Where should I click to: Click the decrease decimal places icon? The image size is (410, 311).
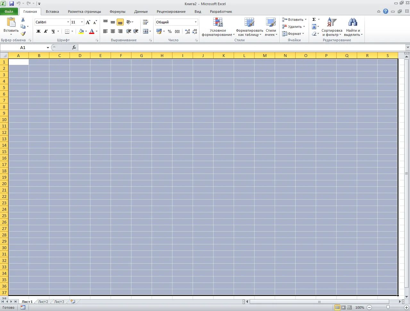(x=195, y=31)
